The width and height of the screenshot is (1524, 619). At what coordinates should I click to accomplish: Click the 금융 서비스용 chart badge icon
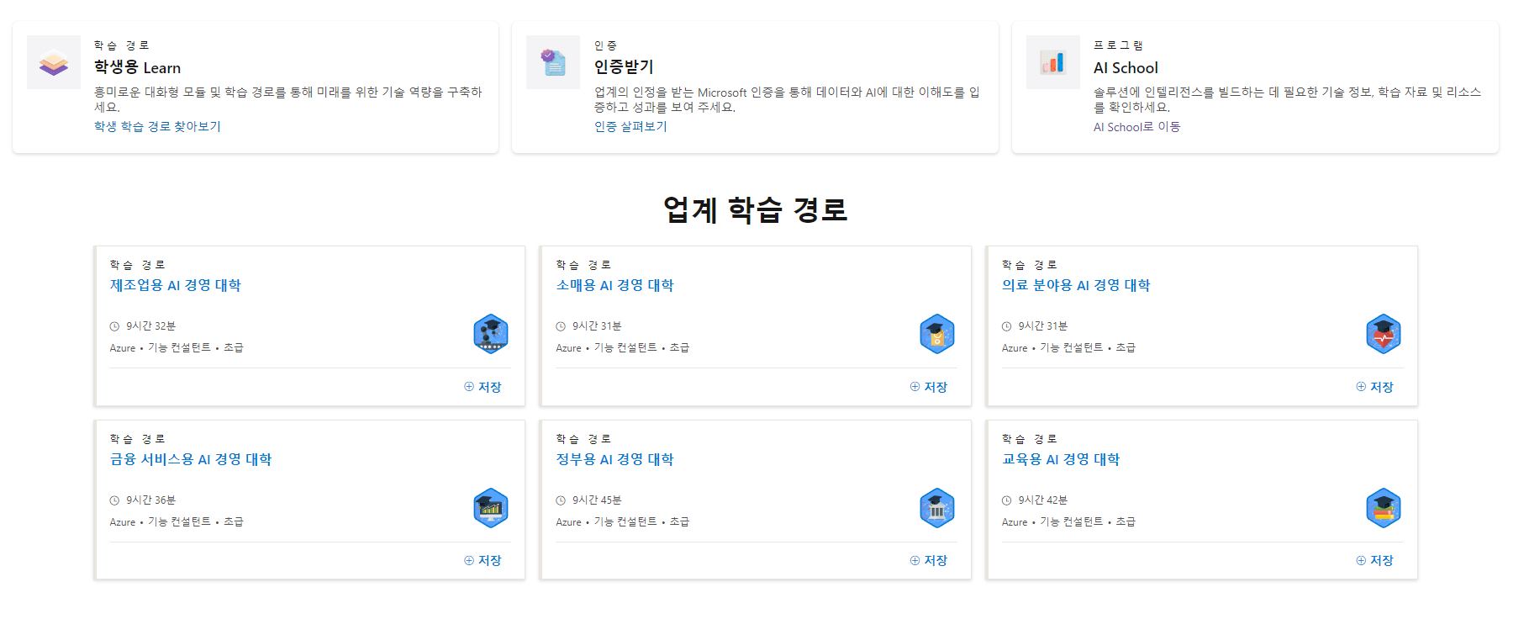491,508
